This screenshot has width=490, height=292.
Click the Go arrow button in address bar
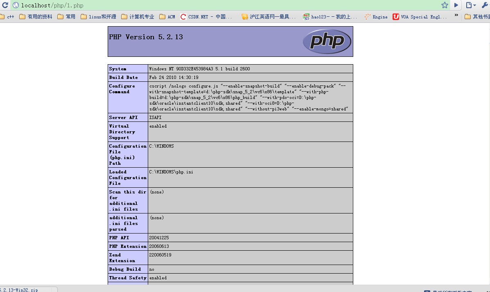click(x=456, y=5)
